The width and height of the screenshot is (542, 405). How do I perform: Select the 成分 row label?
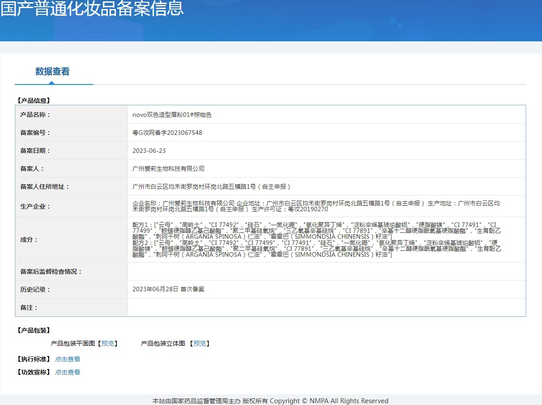click(x=29, y=240)
